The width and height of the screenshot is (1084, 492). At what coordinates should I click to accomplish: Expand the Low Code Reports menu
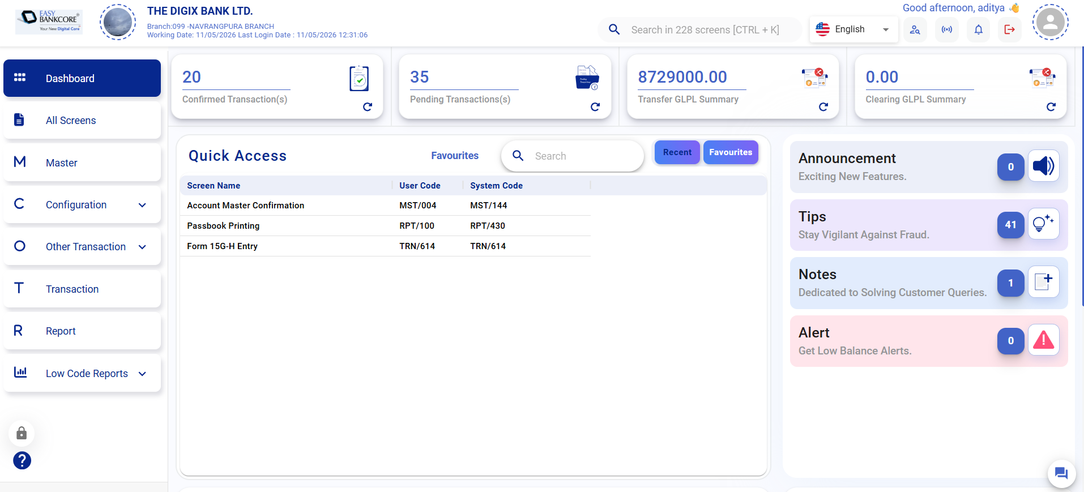(142, 374)
